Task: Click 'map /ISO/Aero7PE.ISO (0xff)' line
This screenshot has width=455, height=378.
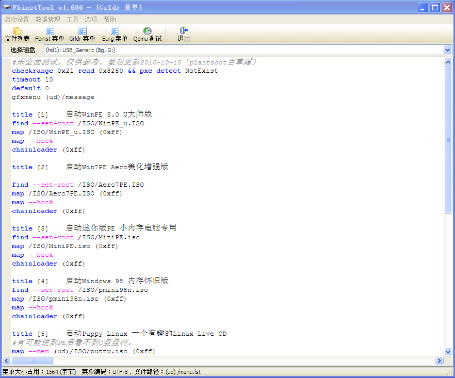Action: 67,193
